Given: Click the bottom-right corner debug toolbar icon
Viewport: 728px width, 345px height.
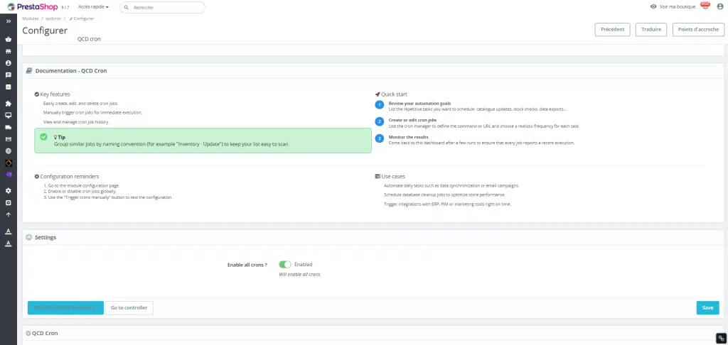Looking at the screenshot, I should point(721,338).
